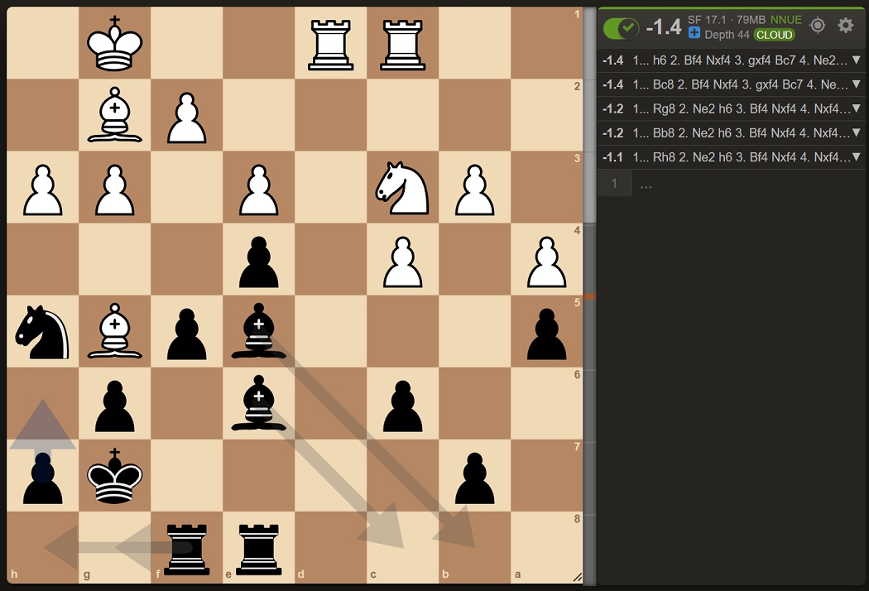Click the SF 17.1 engine name text

click(x=707, y=20)
